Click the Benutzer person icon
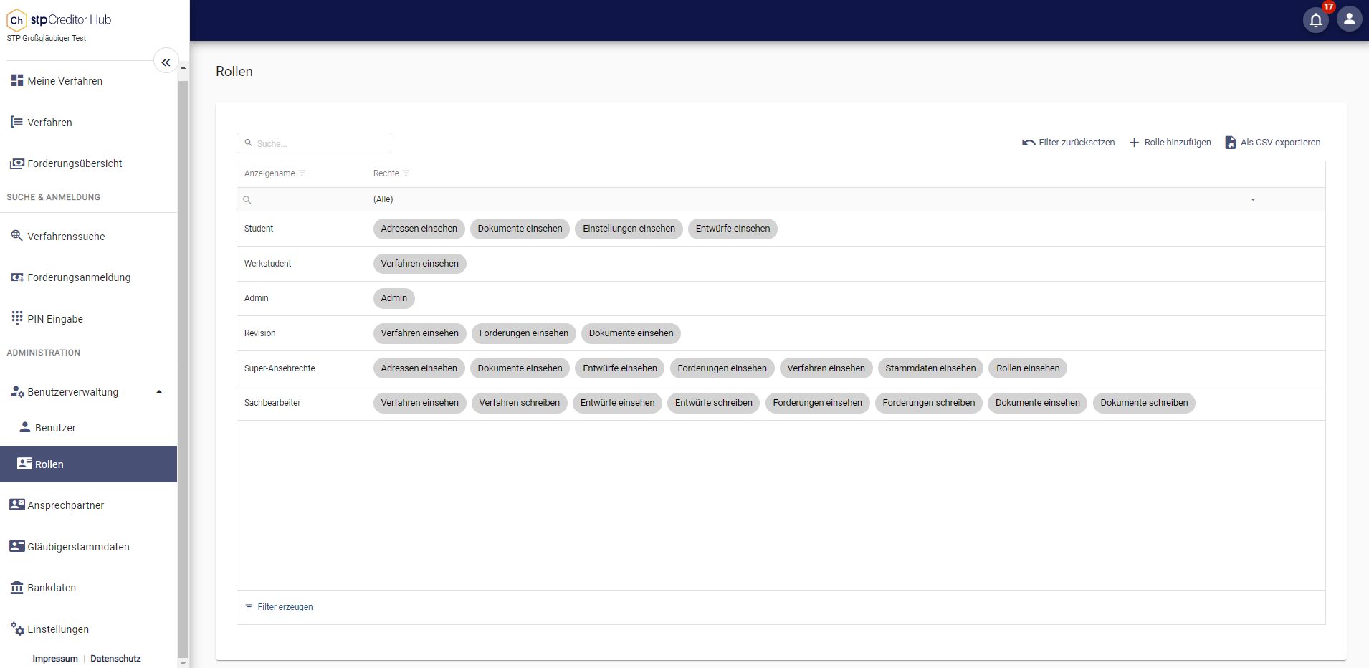The width and height of the screenshot is (1369, 668). click(25, 427)
